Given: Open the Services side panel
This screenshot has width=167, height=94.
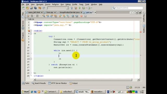Looking at the screenshot, I should click(x=23, y=25).
